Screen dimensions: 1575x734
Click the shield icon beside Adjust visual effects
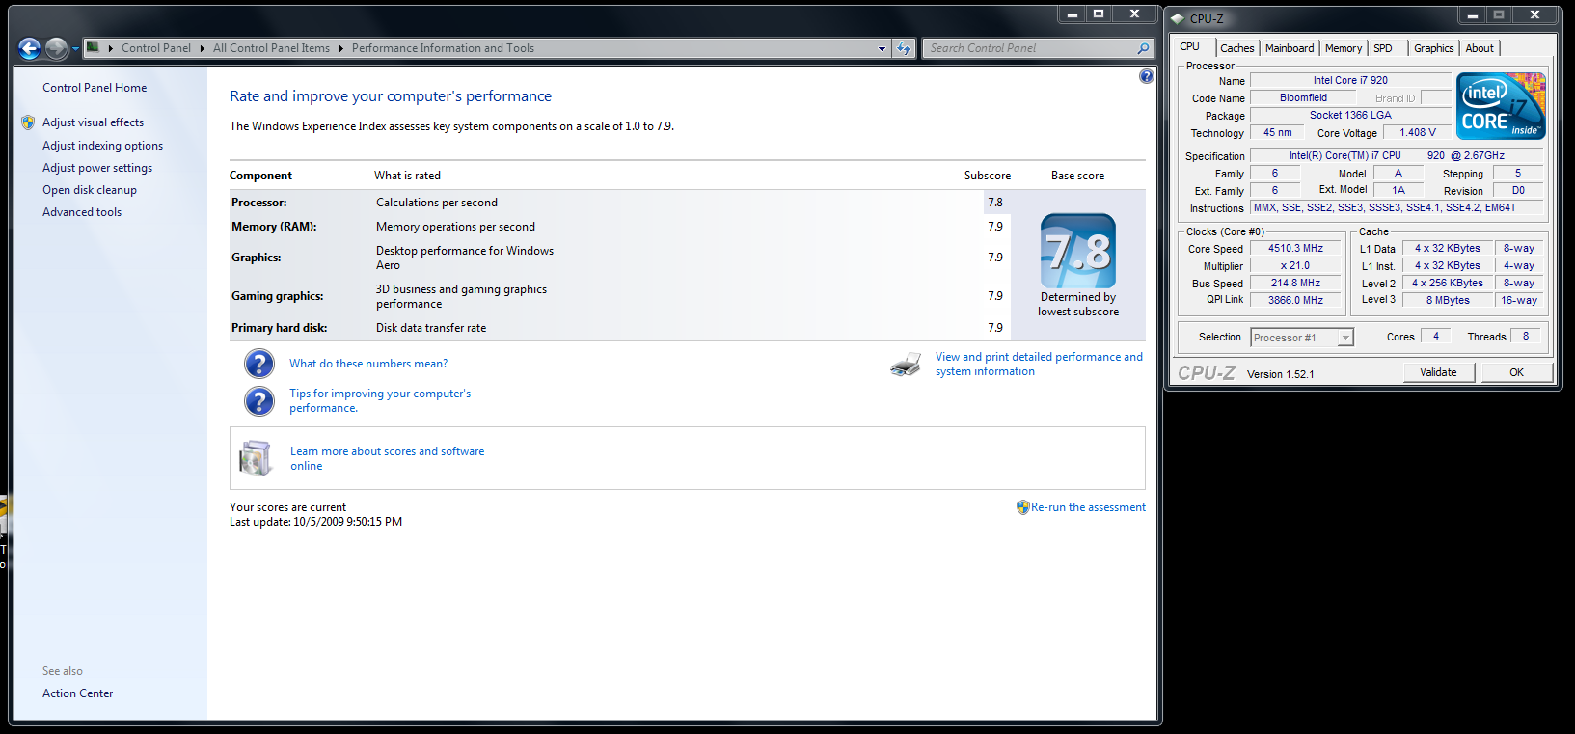click(28, 122)
